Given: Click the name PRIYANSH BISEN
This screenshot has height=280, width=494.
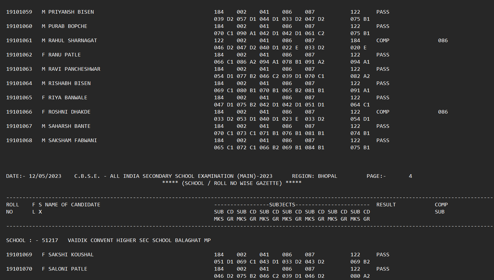Looking at the screenshot, I should click(71, 12).
